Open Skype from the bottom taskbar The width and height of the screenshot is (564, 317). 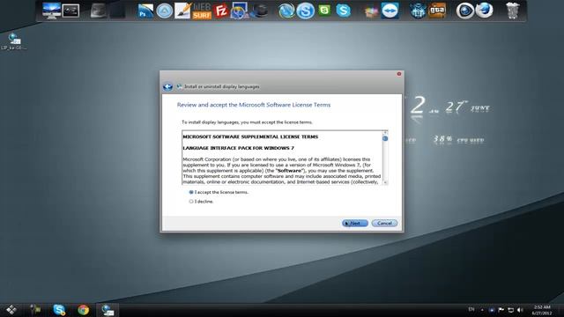[59, 310]
